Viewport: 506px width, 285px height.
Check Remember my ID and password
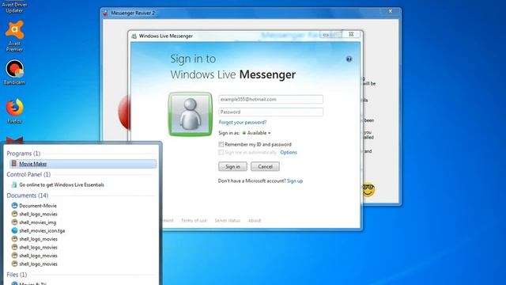[x=221, y=144]
